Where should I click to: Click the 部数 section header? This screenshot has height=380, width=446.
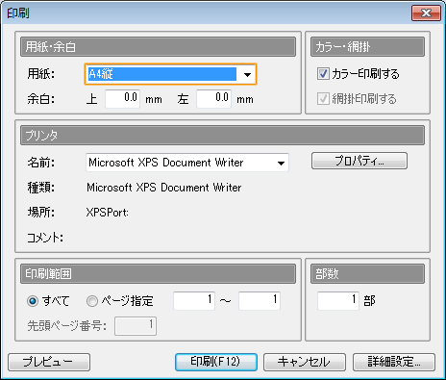point(367,274)
